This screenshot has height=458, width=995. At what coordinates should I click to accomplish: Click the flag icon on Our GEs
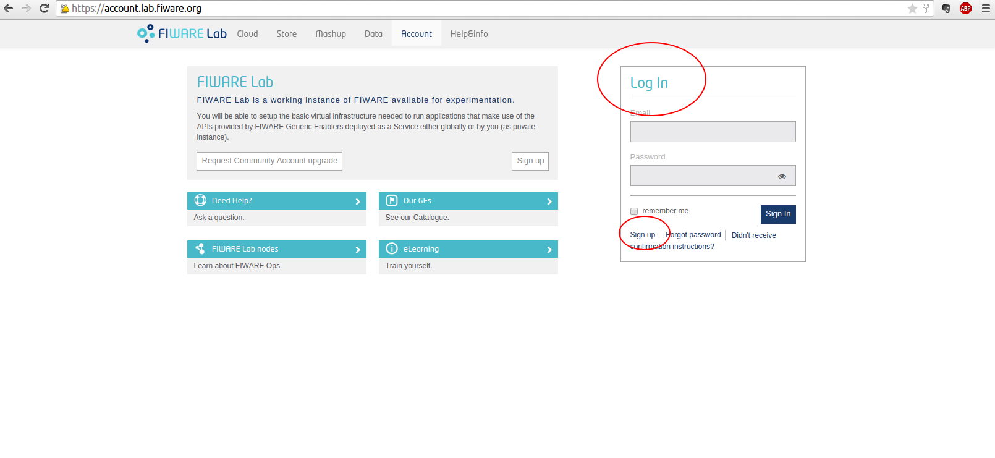pos(392,200)
